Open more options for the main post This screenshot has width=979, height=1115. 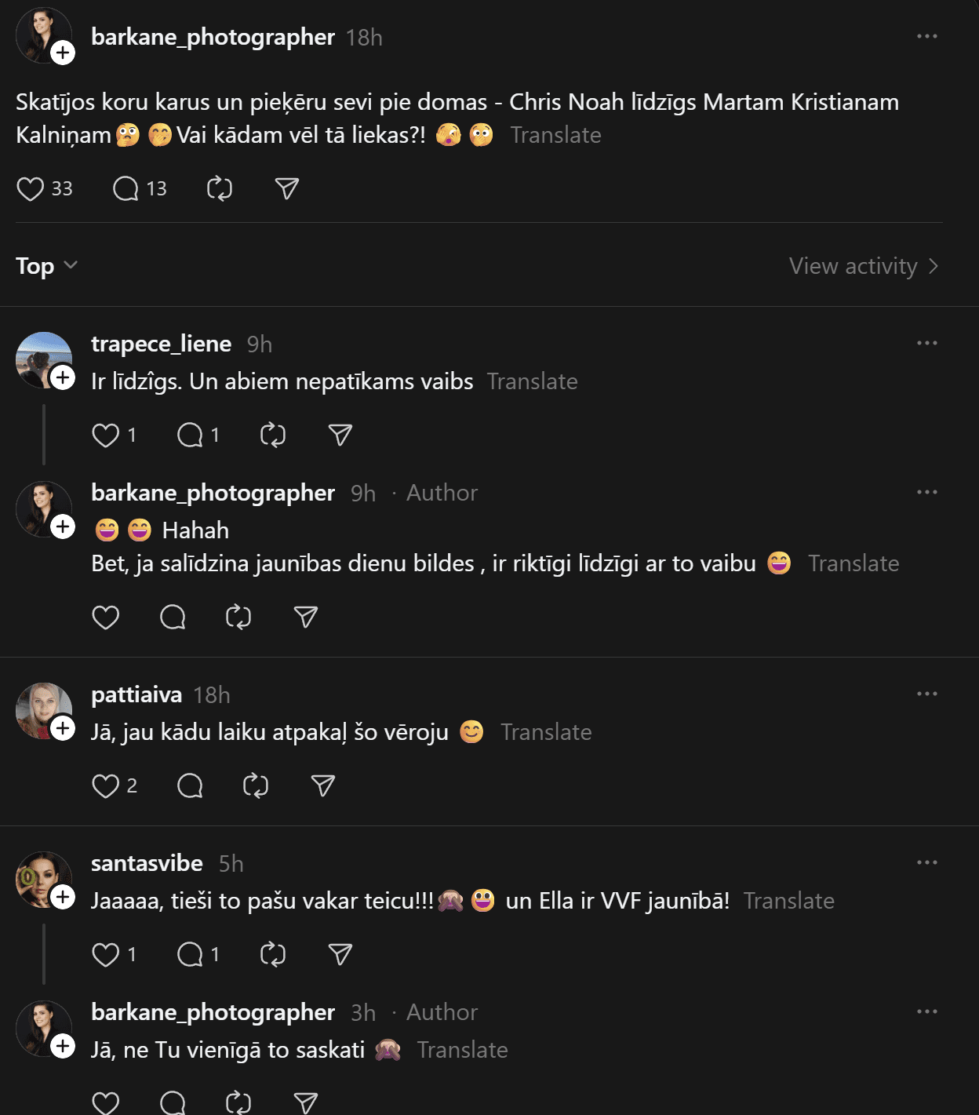926,37
